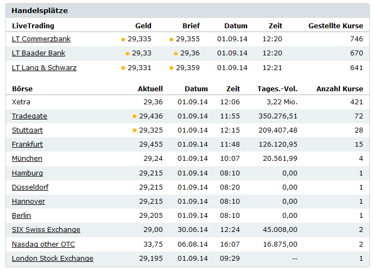Open the SIX Swiss Exchange link

(x=46, y=230)
